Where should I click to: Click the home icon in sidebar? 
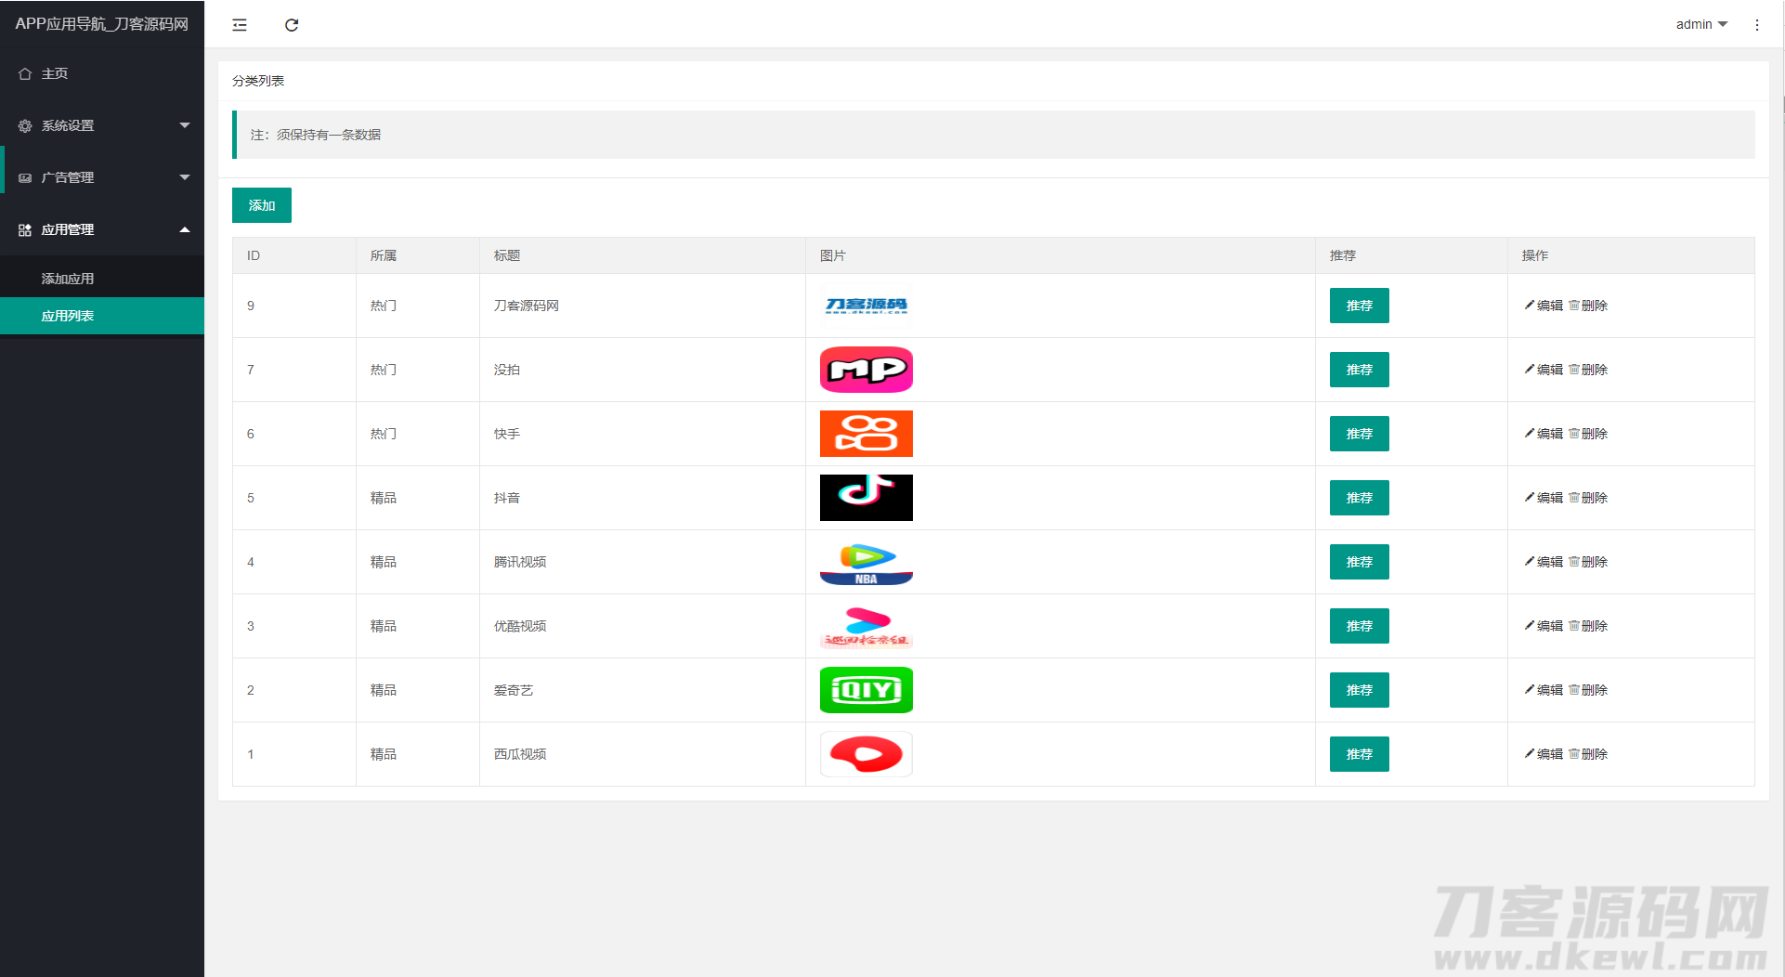[25, 74]
